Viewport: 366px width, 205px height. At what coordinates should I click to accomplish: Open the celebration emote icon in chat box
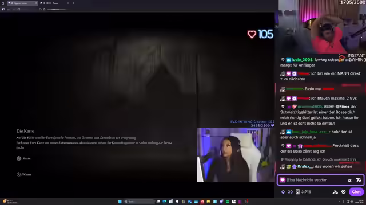point(350,180)
